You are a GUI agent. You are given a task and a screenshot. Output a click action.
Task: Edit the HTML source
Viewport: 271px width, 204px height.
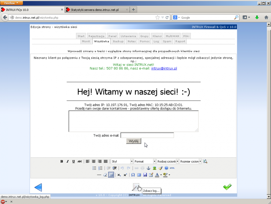(x=172, y=168)
